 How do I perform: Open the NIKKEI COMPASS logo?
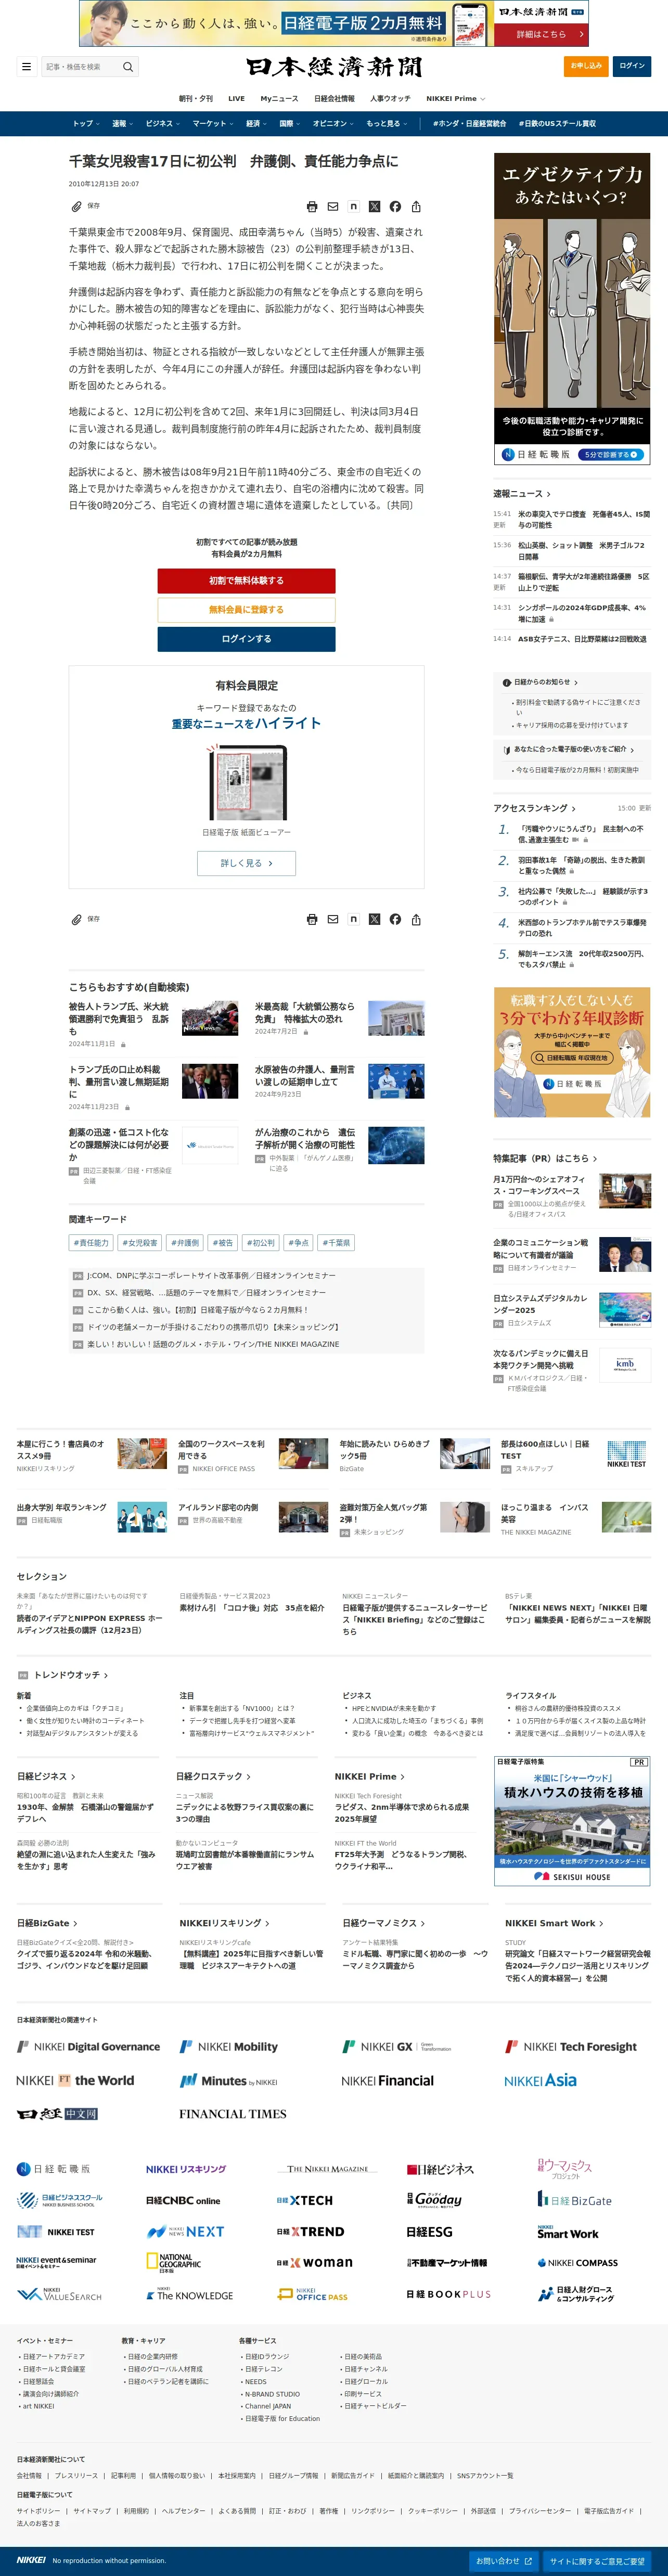[x=577, y=2262]
